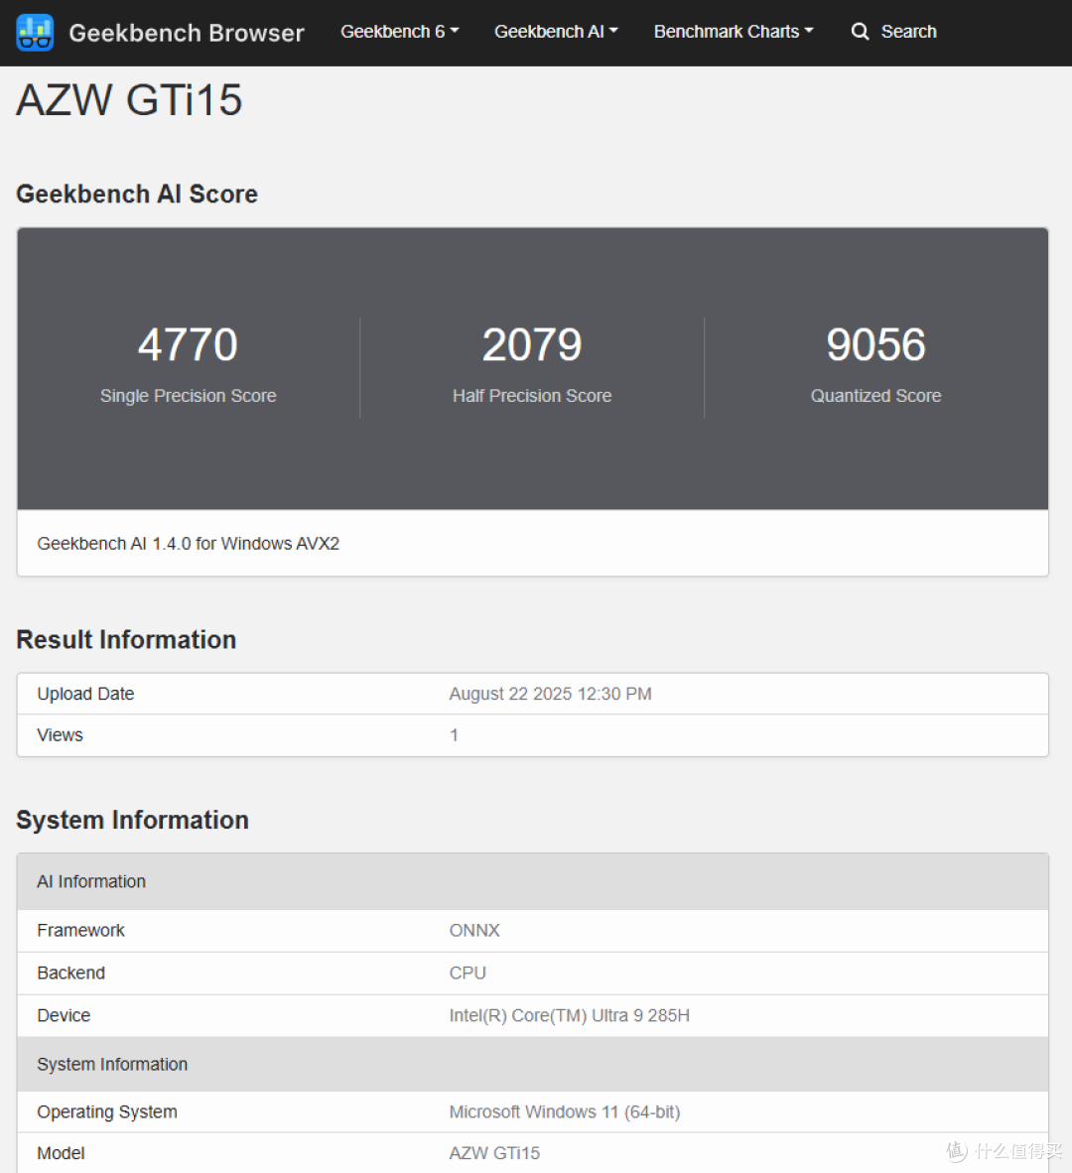Click the Geekbench AI Score heading
The height and width of the screenshot is (1173, 1072).
pos(137,194)
